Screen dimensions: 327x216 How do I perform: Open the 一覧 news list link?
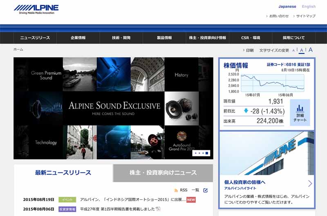tap(195, 190)
